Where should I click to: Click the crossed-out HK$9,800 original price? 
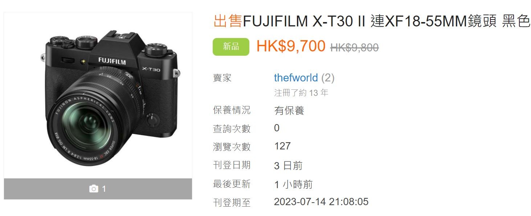(355, 47)
